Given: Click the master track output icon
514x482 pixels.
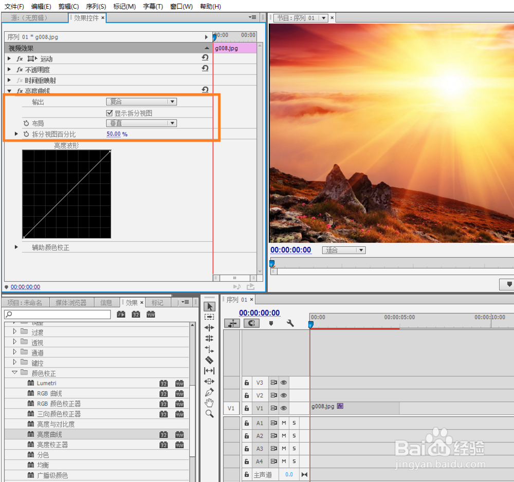Looking at the screenshot, I should 304,474.
